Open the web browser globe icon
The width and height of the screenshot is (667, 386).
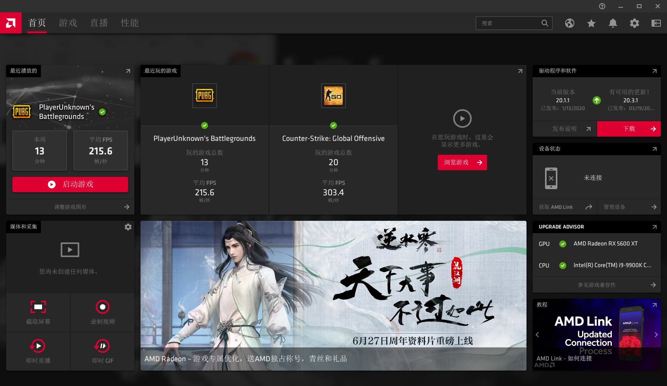[x=569, y=23]
